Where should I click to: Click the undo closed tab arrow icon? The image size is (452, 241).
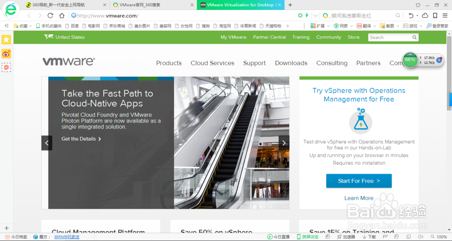pos(411,15)
